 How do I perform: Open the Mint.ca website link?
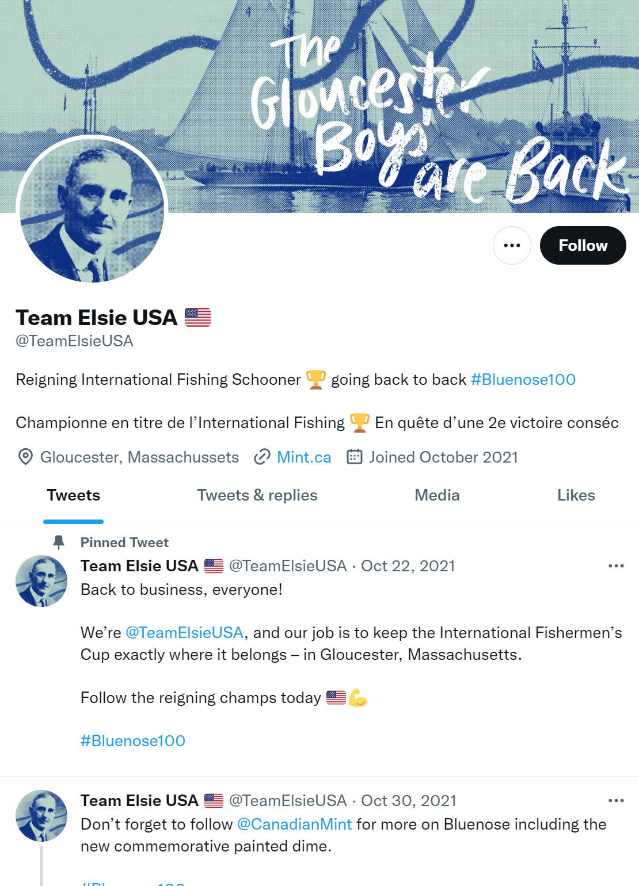coord(304,457)
